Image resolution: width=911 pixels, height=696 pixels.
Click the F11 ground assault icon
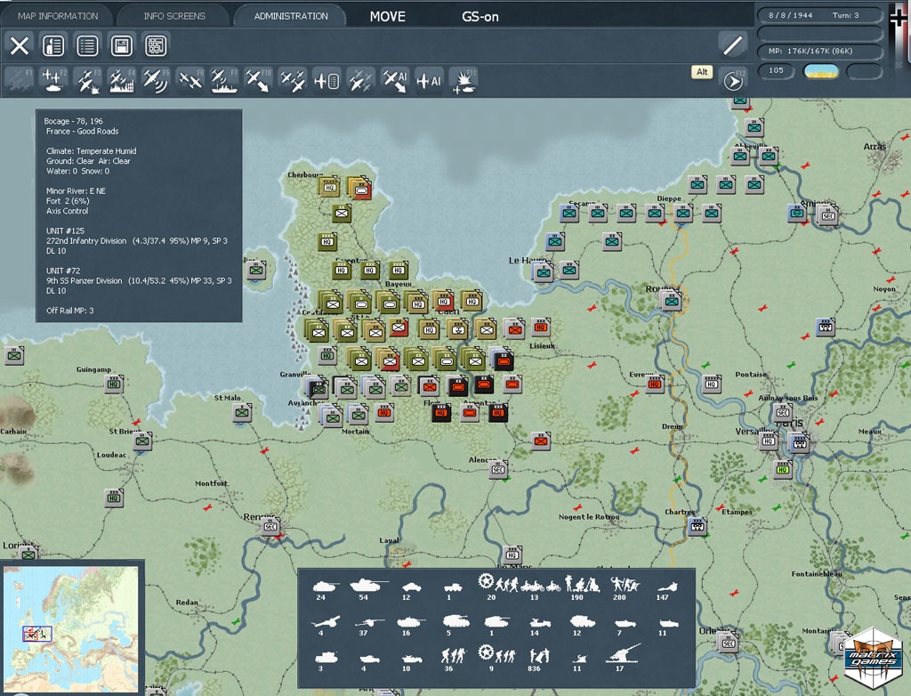464,80
